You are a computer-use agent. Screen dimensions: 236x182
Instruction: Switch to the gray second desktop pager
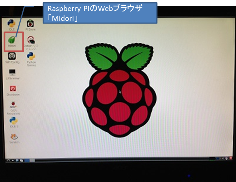32,161
